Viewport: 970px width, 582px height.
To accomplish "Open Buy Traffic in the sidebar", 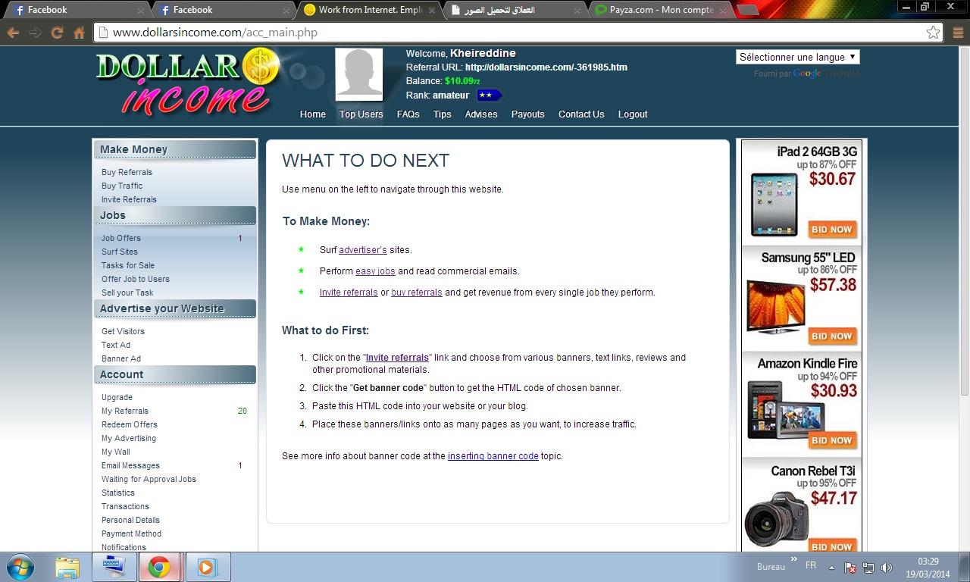I will pos(122,186).
